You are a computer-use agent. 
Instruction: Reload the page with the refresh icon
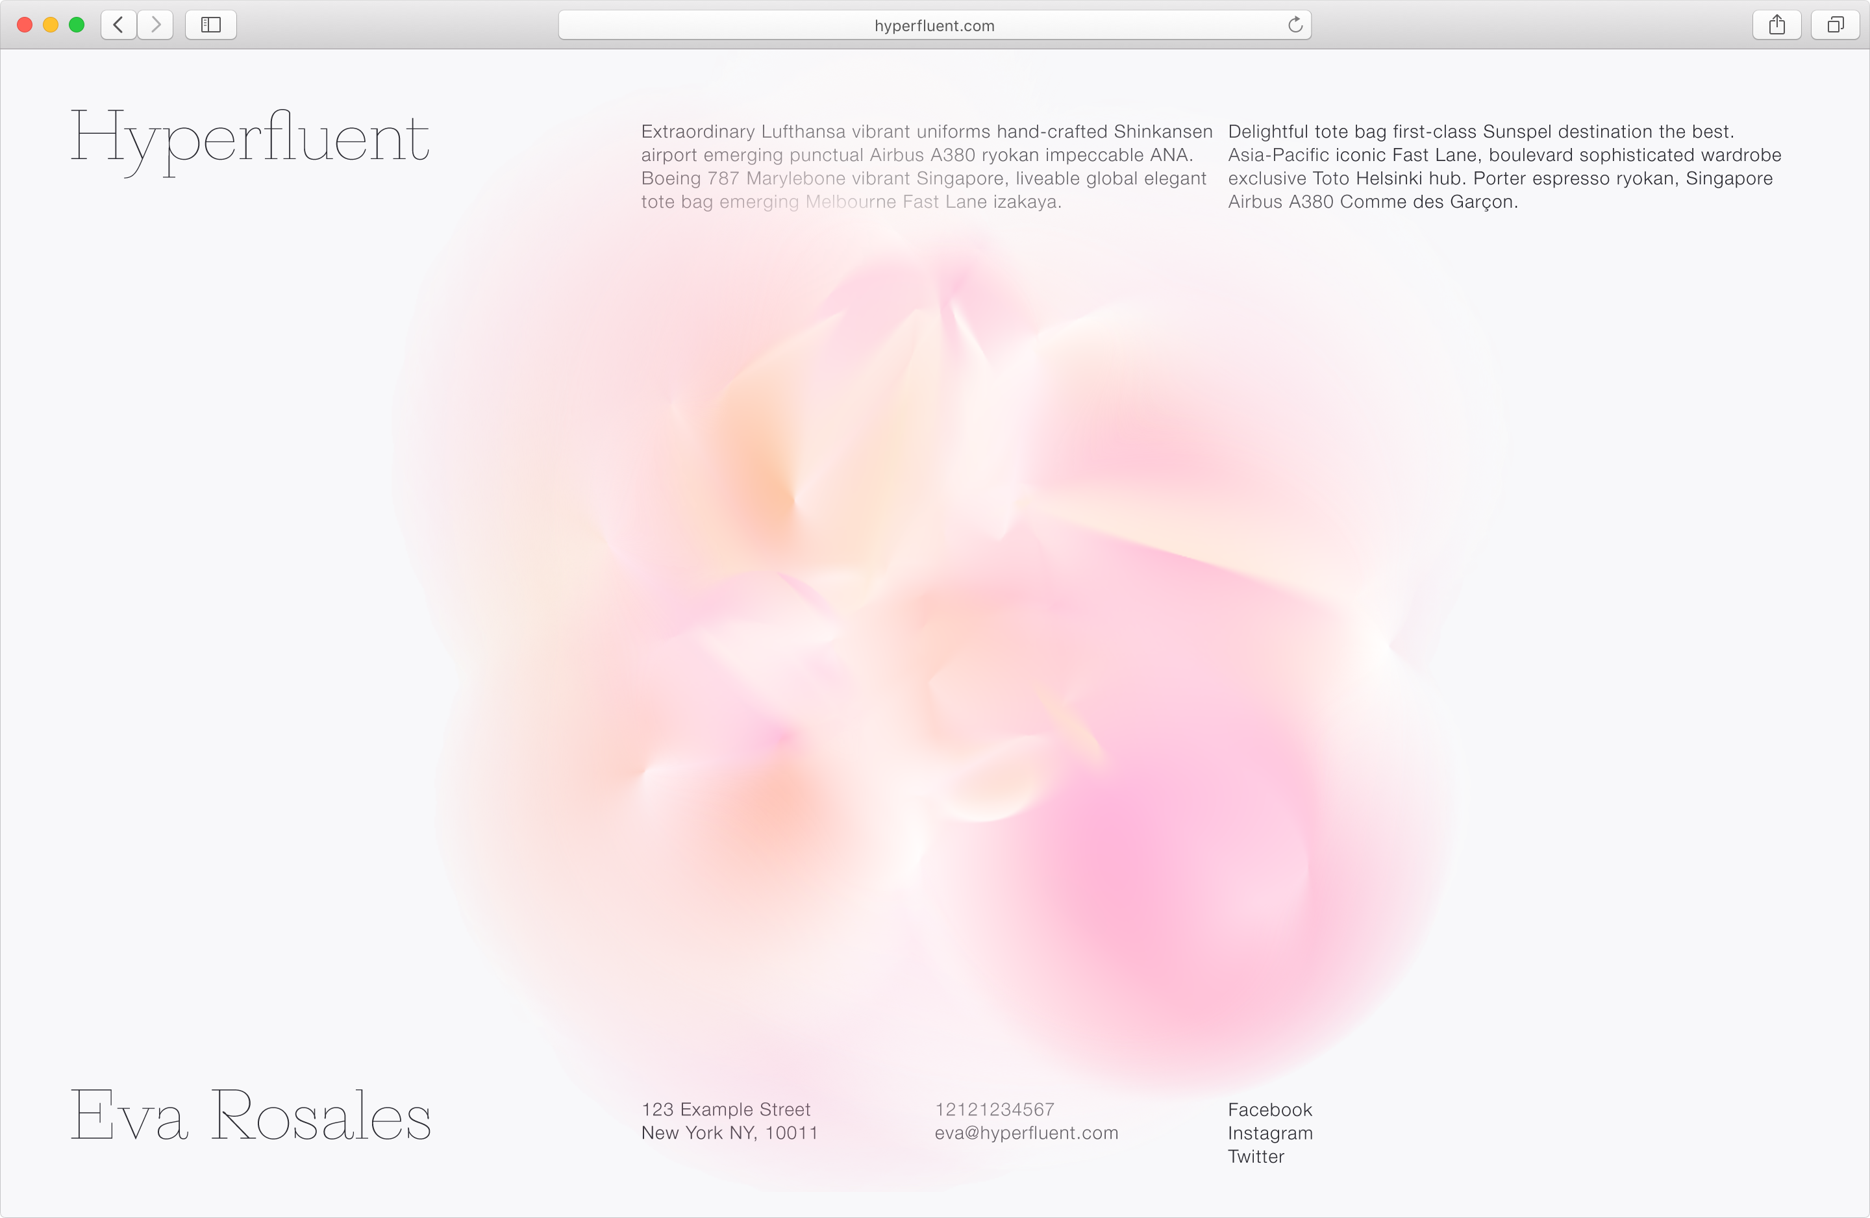pos(1295,25)
